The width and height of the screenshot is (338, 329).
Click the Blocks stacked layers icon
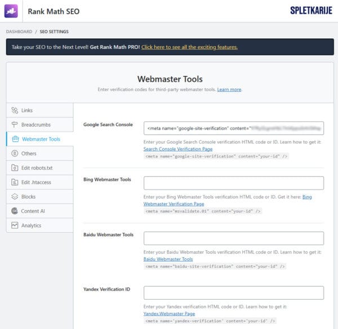click(15, 197)
